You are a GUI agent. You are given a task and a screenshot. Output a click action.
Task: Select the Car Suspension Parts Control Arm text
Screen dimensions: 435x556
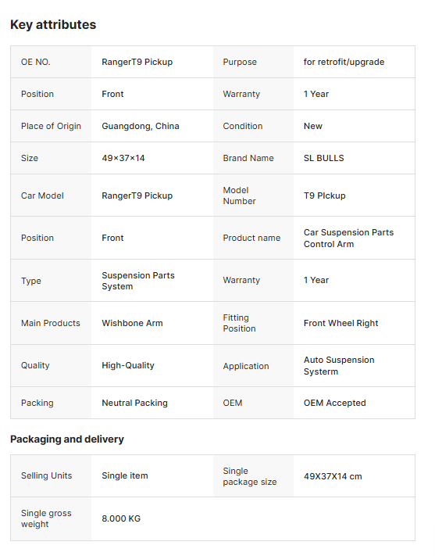coord(348,238)
